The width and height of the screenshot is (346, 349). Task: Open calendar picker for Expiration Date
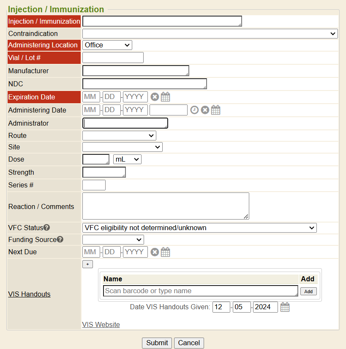(166, 97)
